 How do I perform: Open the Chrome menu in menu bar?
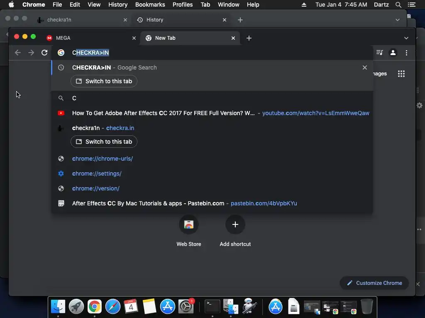point(34,5)
